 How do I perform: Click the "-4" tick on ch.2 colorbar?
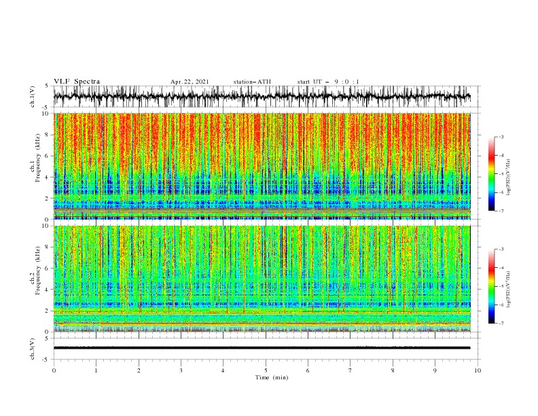pyautogui.click(x=501, y=268)
